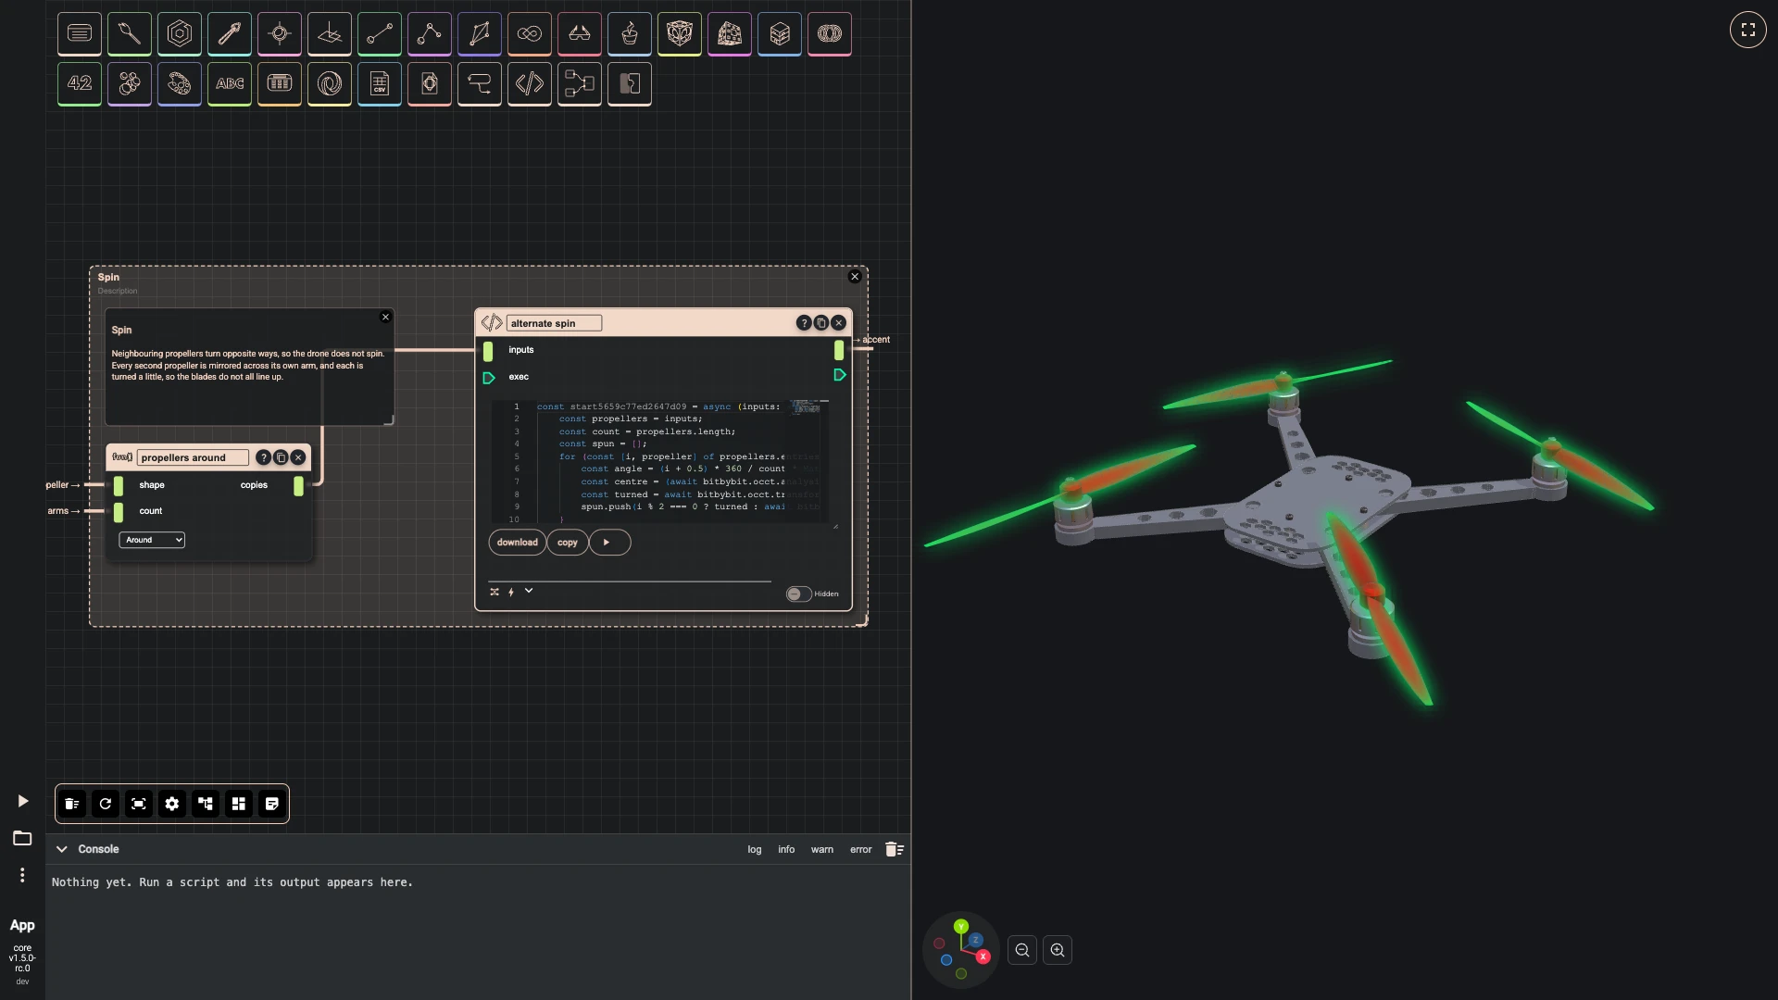Viewport: 1778px width, 1000px height.
Task: Click the fit-to-view icon in bottom toolbar
Action: [139, 804]
